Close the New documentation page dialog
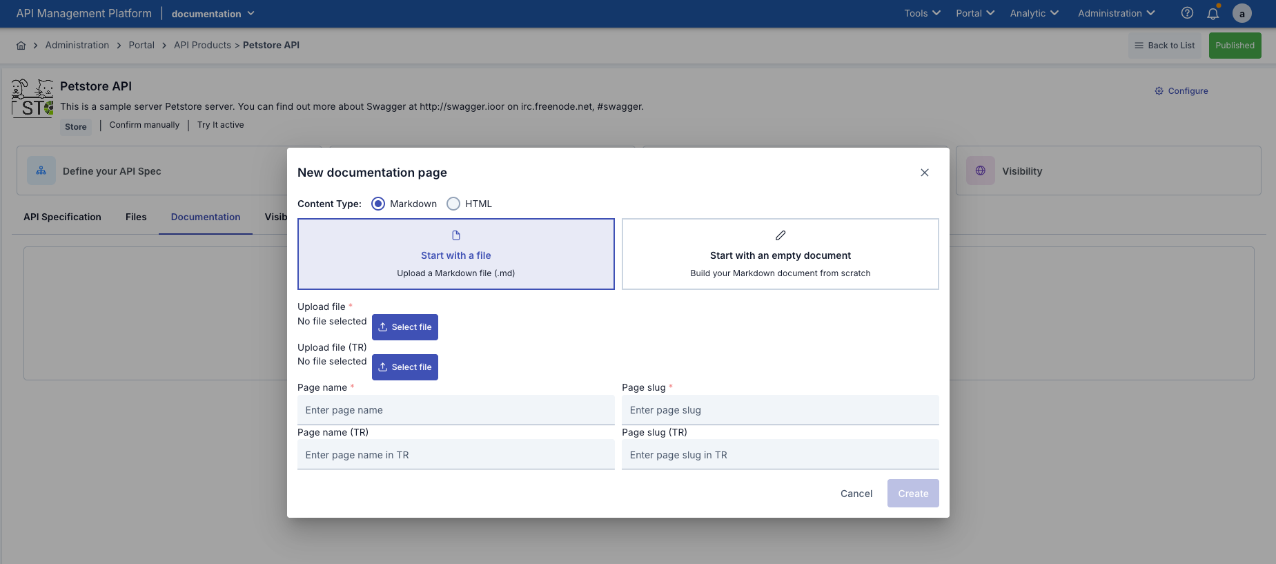This screenshot has width=1276, height=564. 924,173
